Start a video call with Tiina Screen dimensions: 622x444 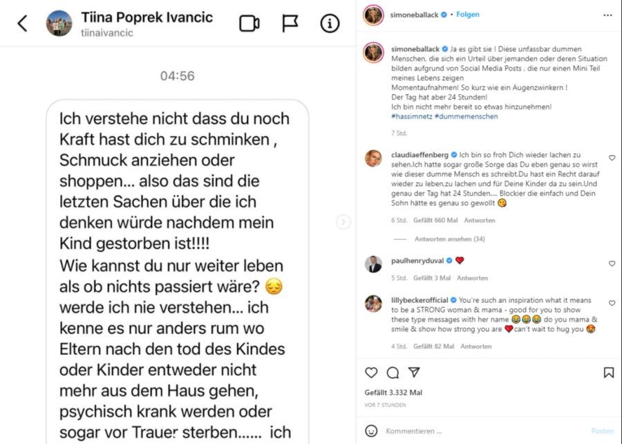pos(249,24)
